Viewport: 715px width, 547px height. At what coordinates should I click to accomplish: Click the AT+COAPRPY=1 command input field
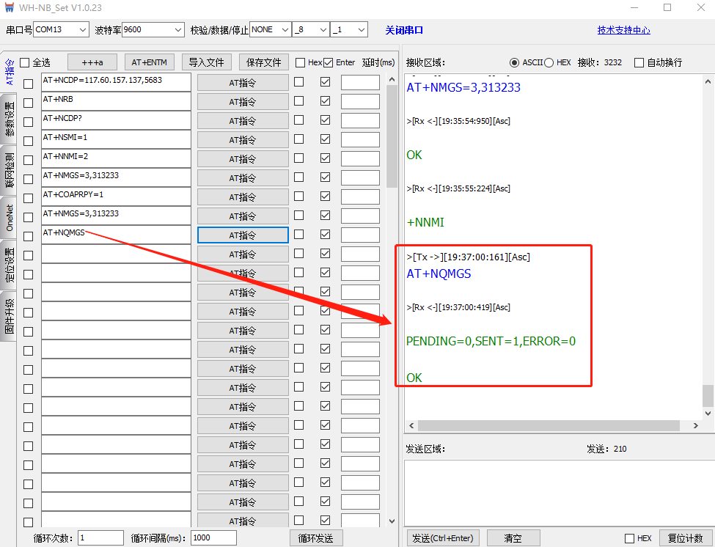[x=116, y=197]
